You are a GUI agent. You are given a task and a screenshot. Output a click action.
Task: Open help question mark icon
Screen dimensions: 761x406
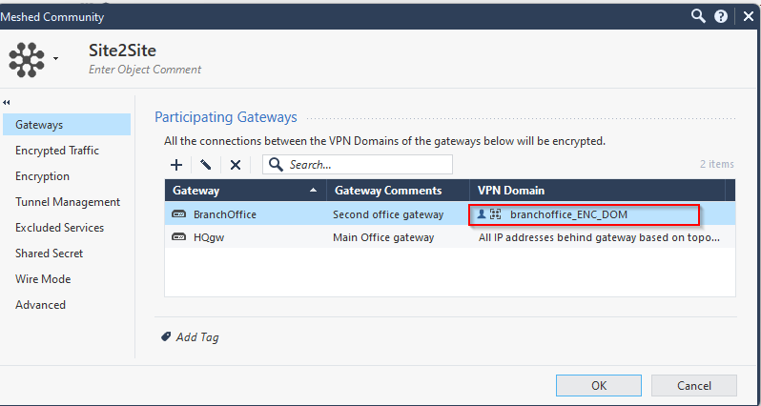721,16
